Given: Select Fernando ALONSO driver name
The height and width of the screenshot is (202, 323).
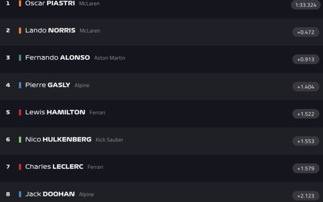Looking at the screenshot, I should [x=58, y=58].
